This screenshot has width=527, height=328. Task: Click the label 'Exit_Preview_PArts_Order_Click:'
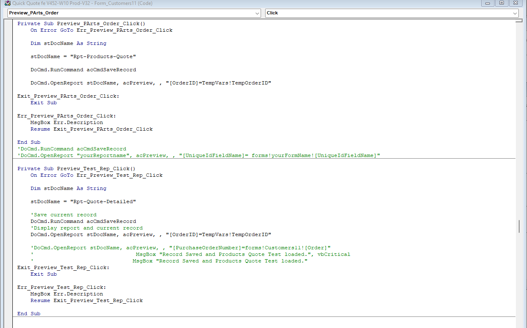pos(68,96)
